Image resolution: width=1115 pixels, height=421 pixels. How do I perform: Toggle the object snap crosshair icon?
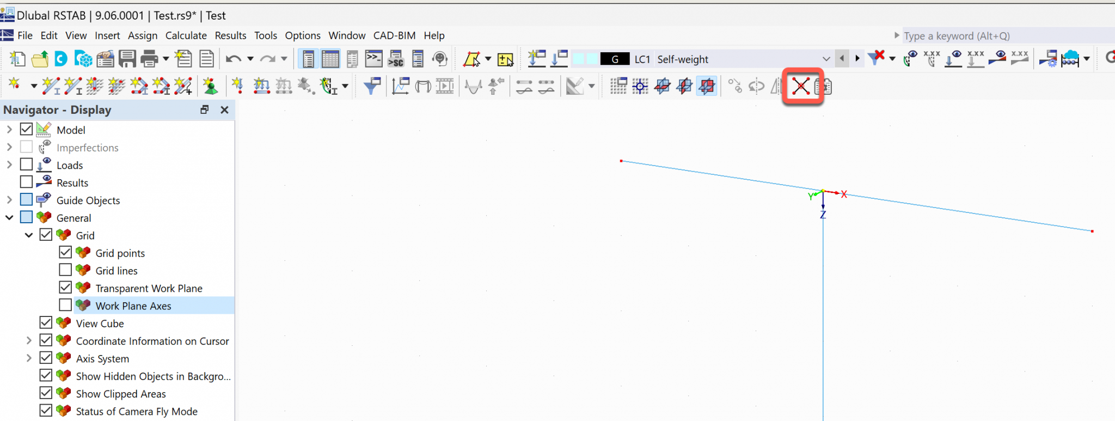(640, 86)
